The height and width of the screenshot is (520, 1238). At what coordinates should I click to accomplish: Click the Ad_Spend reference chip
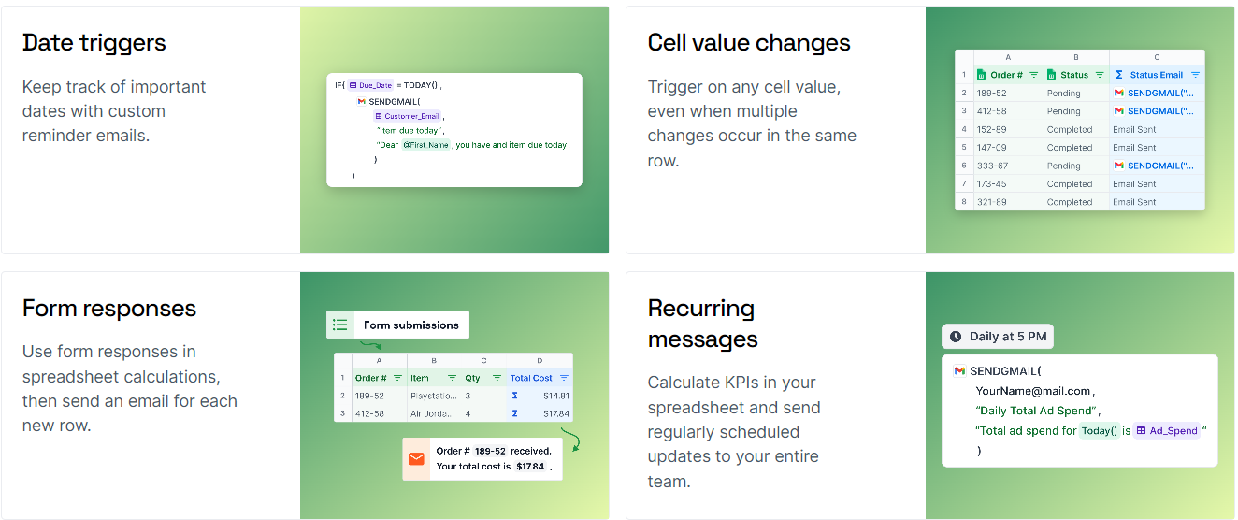point(1167,431)
